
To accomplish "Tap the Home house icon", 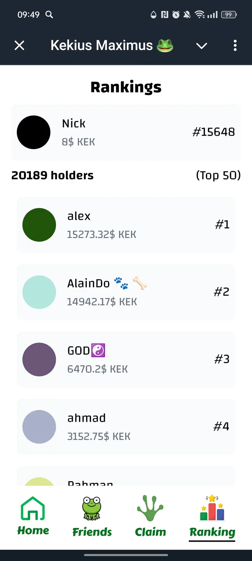I will pyautogui.click(x=33, y=508).
